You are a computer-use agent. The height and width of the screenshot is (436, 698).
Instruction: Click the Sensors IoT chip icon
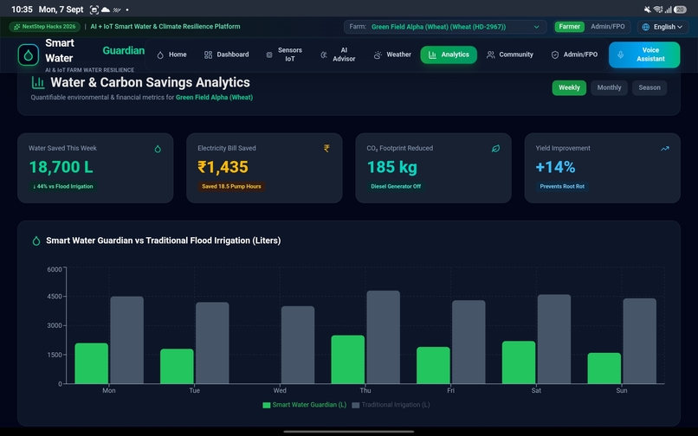pyautogui.click(x=268, y=54)
